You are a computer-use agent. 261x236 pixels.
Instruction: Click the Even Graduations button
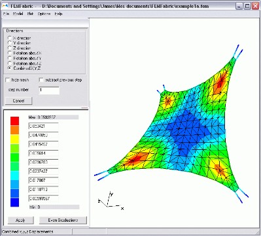tap(63, 220)
